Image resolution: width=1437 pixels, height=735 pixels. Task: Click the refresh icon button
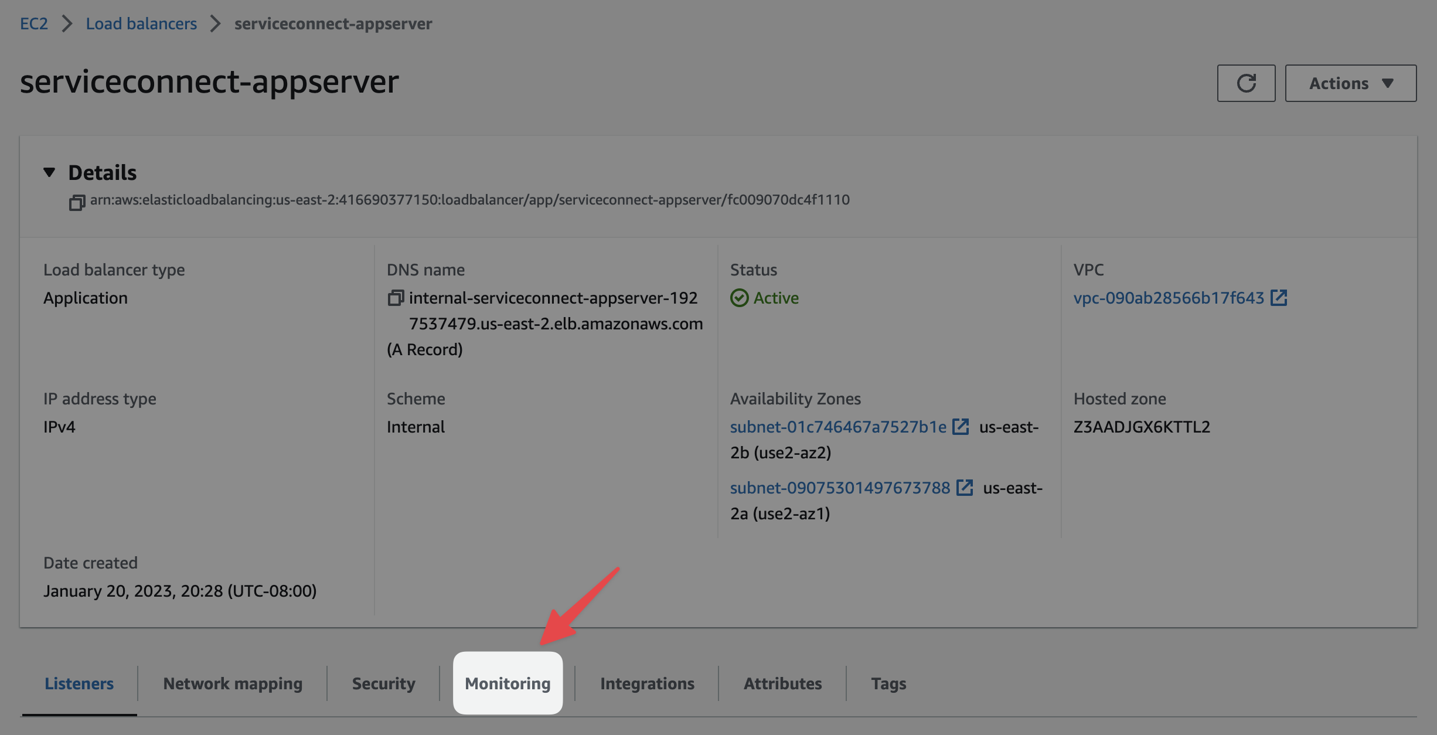tap(1246, 83)
